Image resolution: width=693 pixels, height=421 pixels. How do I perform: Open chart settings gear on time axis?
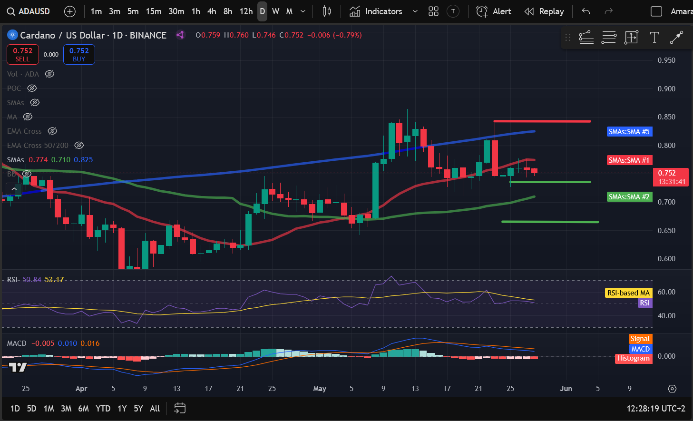672,389
